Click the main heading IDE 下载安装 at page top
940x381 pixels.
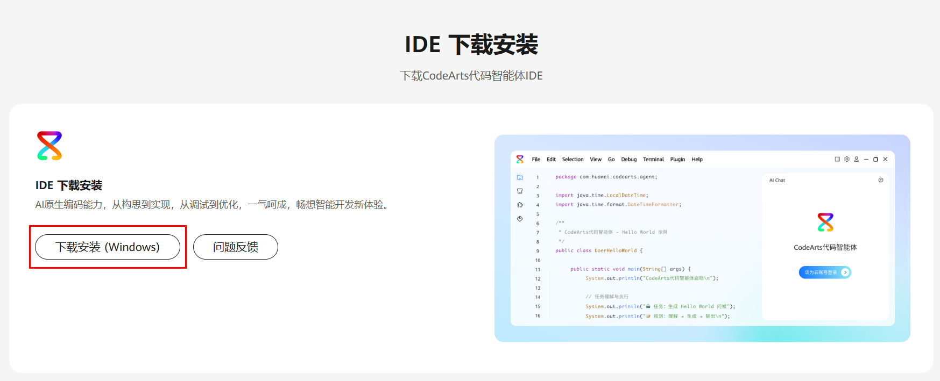[471, 45]
